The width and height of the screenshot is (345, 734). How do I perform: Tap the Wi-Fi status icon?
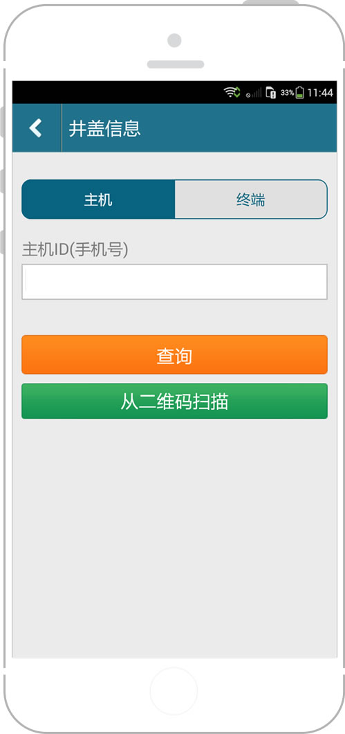232,92
